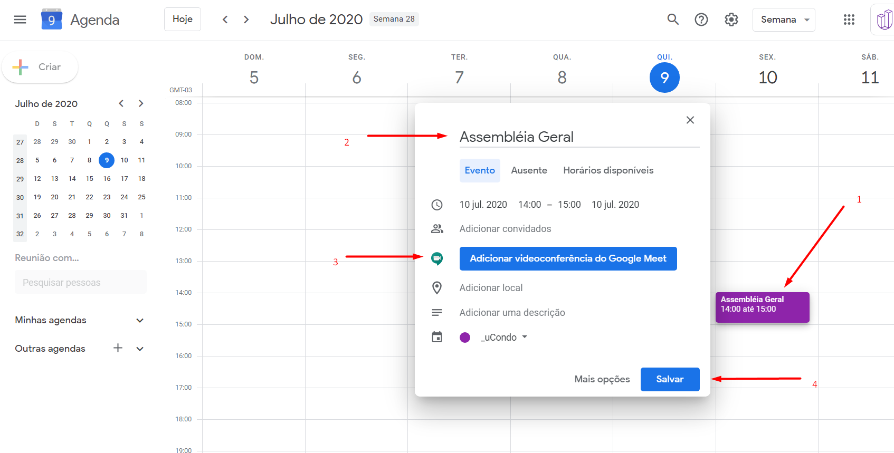Show previous month in mini calendar
Image resolution: width=894 pixels, height=453 pixels.
[121, 103]
